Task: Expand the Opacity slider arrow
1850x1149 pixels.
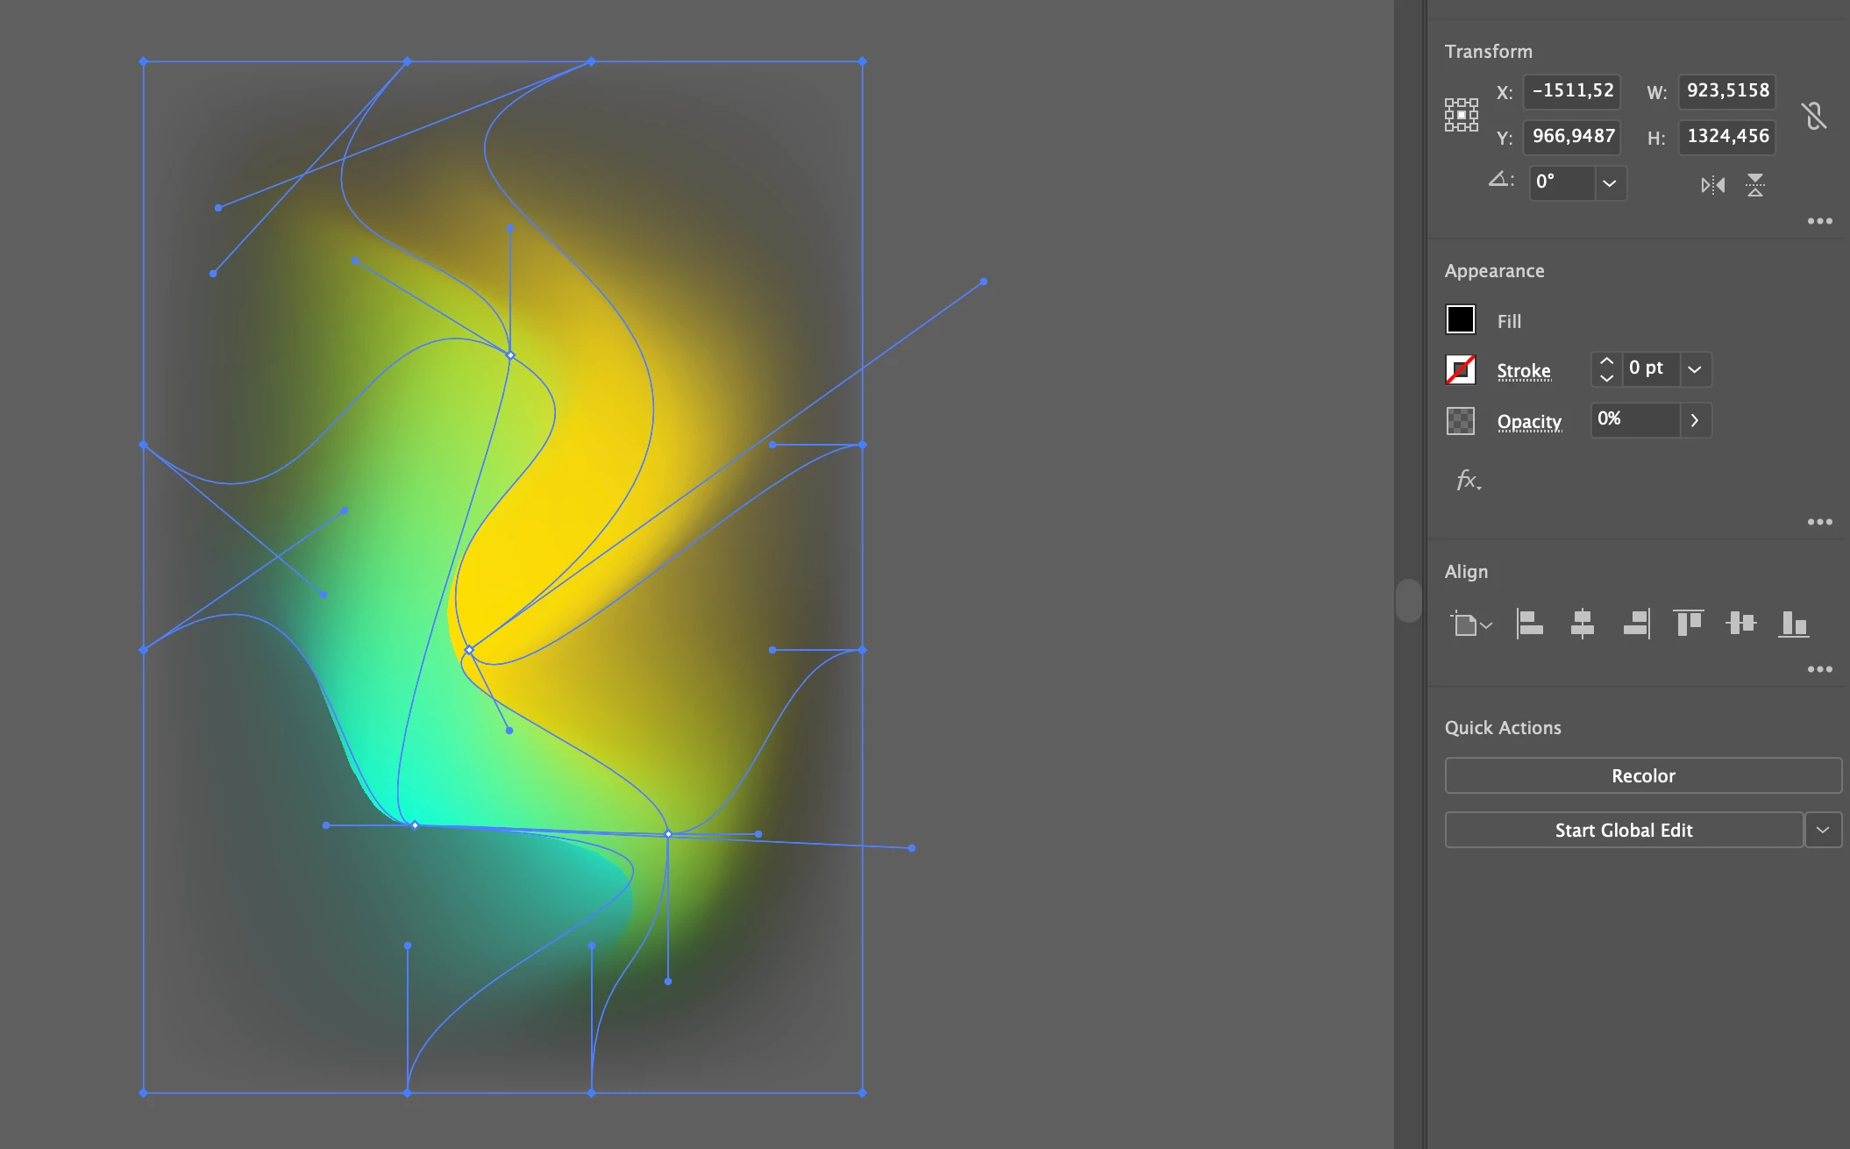Action: (x=1694, y=420)
